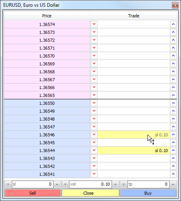Image resolution: width=181 pixels, height=201 pixels.
Task: Click the red Sell button
Action: click(x=33, y=193)
